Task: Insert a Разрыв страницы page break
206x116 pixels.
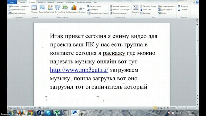Action: pos(17,13)
